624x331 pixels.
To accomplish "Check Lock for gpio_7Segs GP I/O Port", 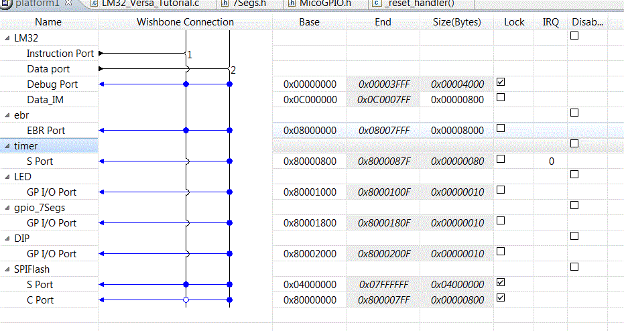I will pos(501,220).
